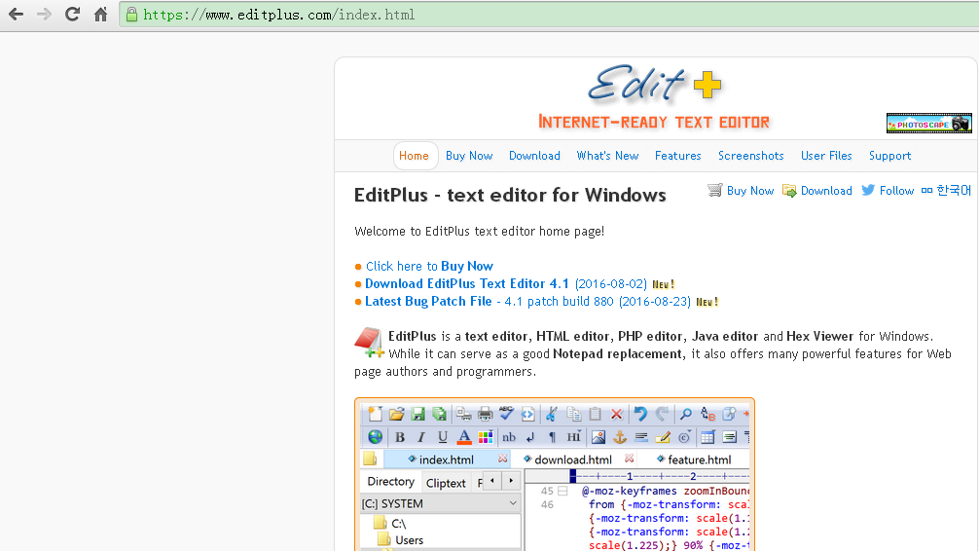Click the Copy icon in the EditPlus toolbar
979x551 pixels.
574,414
